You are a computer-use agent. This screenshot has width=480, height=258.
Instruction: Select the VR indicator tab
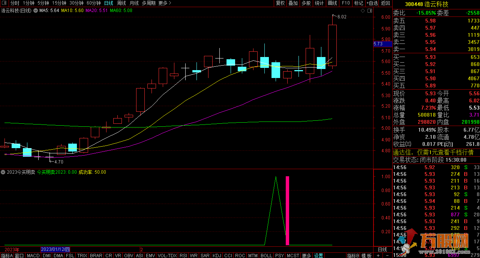pos(118,255)
